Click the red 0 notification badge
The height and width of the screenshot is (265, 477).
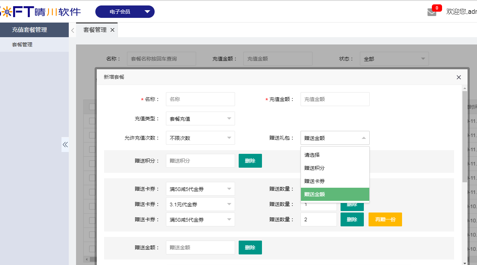pos(437,8)
